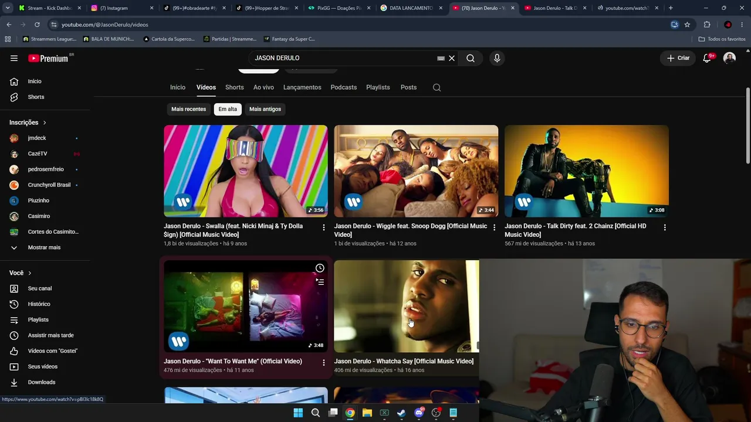The image size is (751, 422).
Task: Click the address bar with youtube.com/@JasonDerulo/videos
Action: (358, 25)
